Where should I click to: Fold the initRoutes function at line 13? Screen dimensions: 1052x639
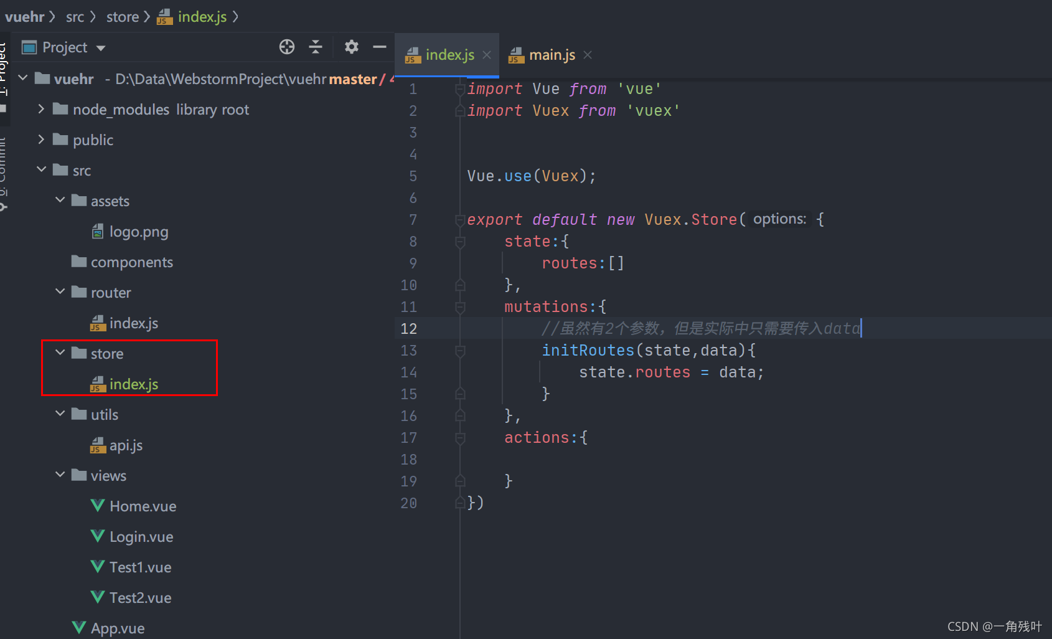(x=460, y=351)
